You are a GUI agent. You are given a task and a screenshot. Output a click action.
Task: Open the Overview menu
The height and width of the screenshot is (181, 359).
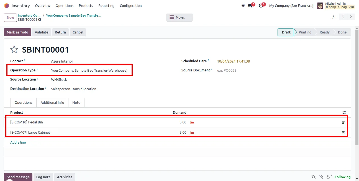click(x=43, y=6)
